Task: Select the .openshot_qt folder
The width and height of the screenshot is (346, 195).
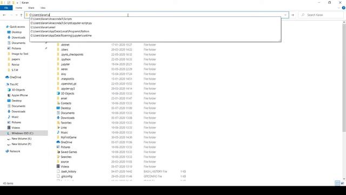Action: (69, 83)
